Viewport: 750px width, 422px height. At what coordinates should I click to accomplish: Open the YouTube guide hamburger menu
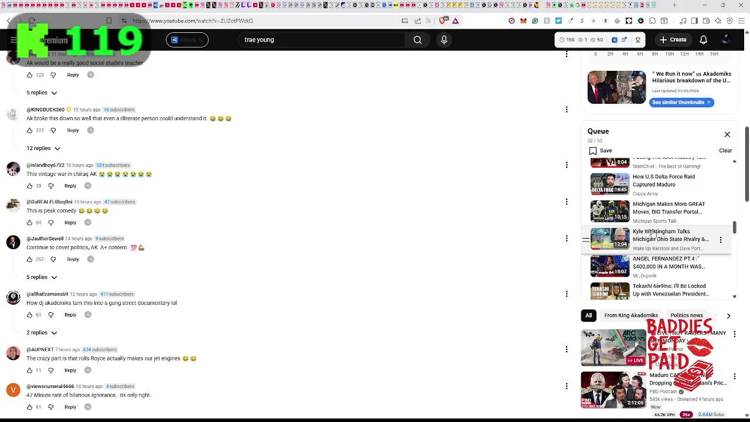tap(13, 40)
